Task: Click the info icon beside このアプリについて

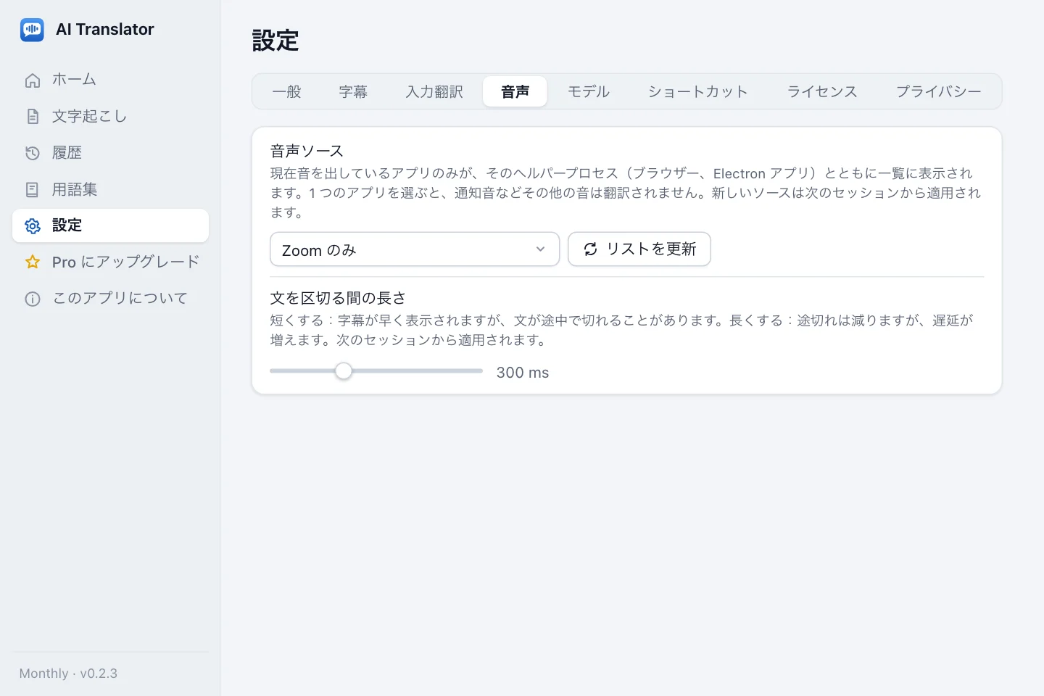Action: click(x=33, y=299)
